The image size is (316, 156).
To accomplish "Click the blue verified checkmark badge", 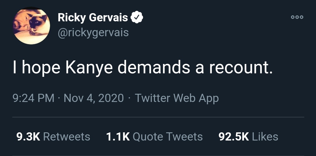I will pos(137,18).
